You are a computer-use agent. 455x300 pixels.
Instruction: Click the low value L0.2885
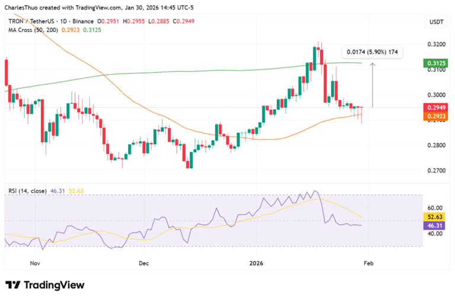click(x=159, y=21)
